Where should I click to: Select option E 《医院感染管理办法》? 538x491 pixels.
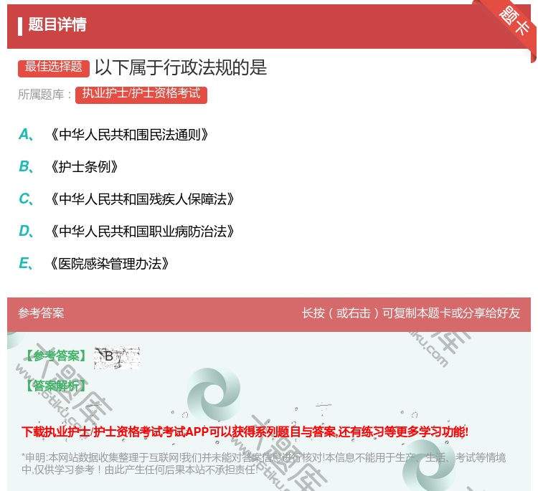pos(94,264)
